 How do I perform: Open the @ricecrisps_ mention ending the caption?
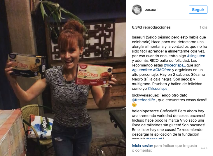tap(158, 89)
